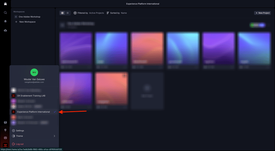Open the help question bubble icon
275x151 pixels.
coord(5,123)
